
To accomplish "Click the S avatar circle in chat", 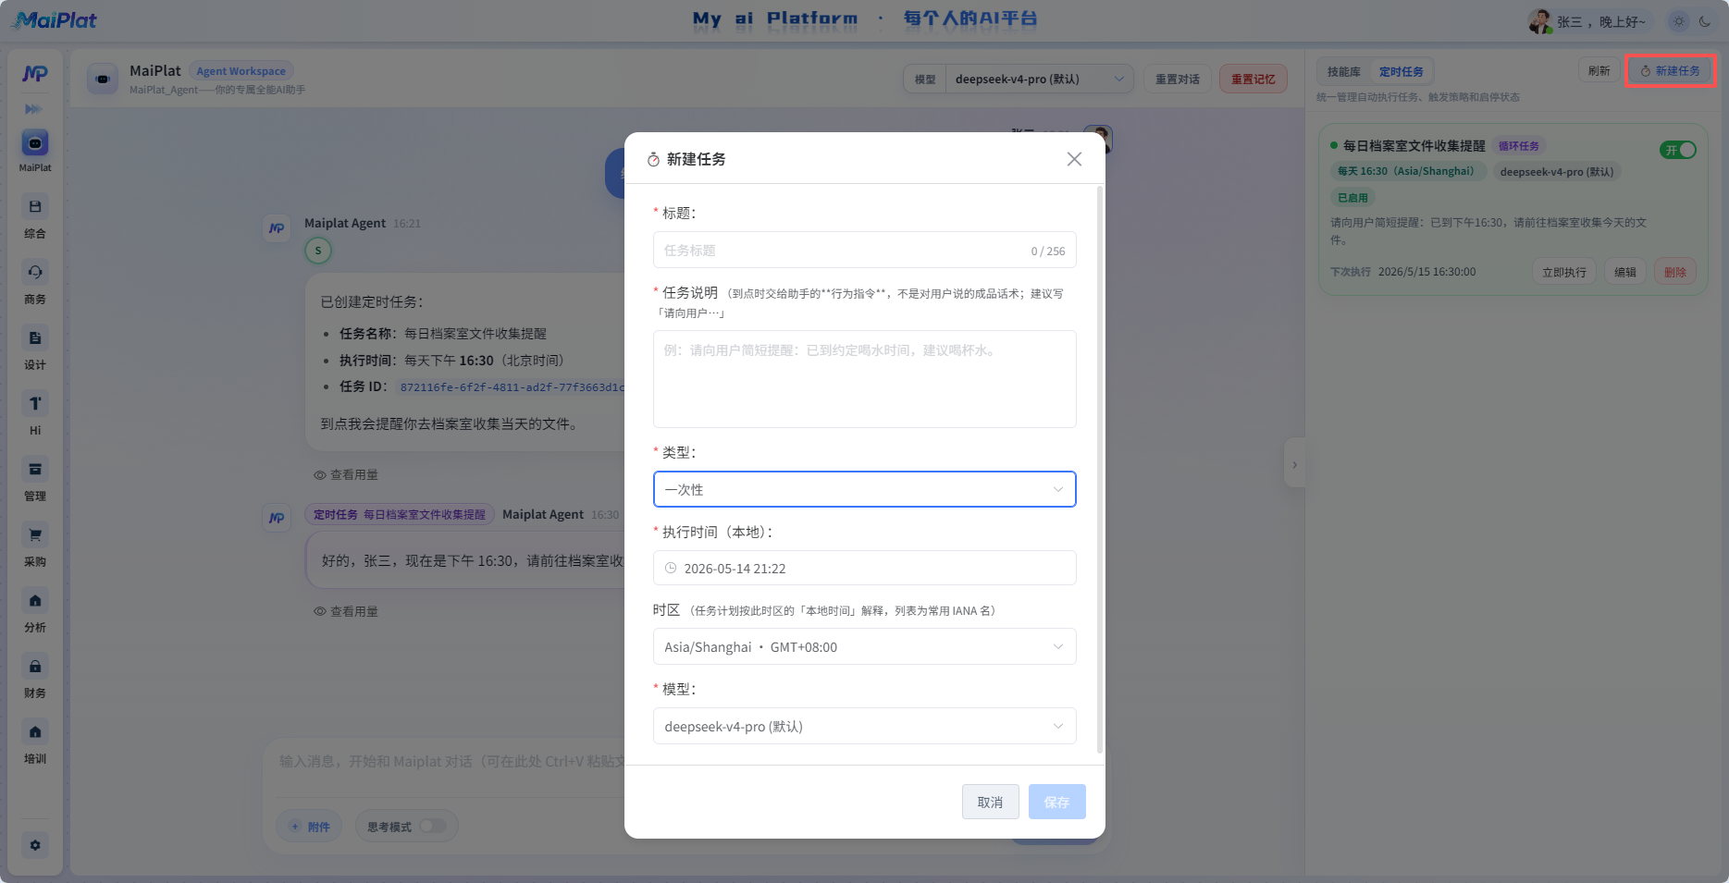I will click(x=318, y=251).
